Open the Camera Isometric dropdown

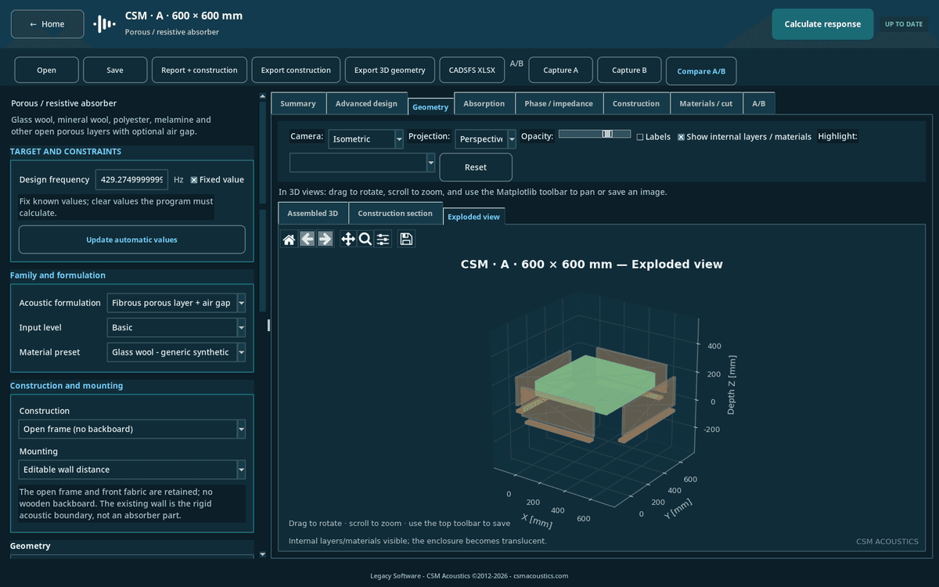point(365,139)
